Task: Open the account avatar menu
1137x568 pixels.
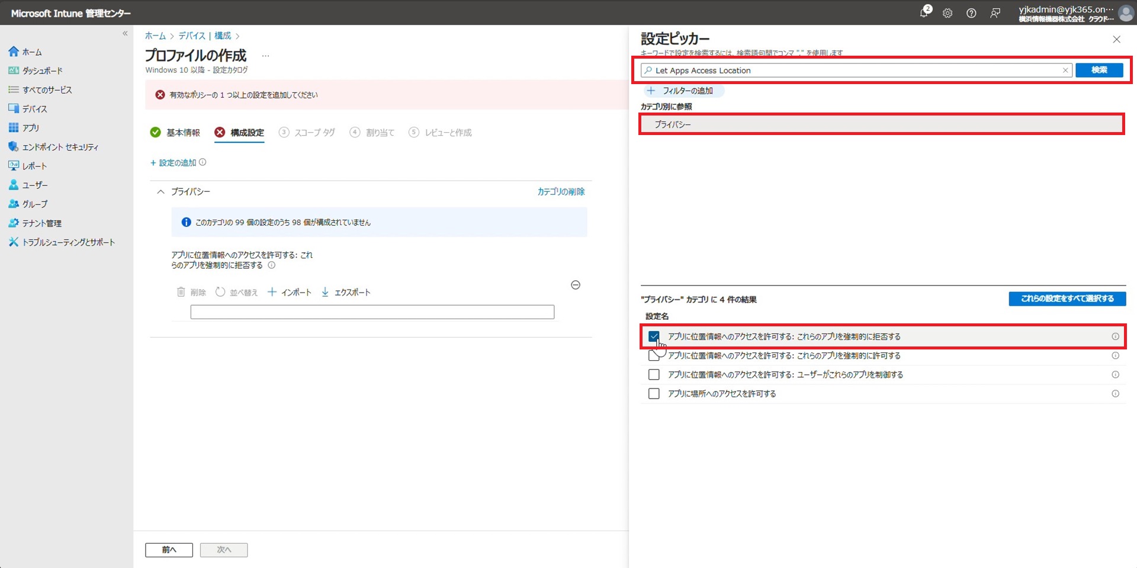Action: (1126, 13)
